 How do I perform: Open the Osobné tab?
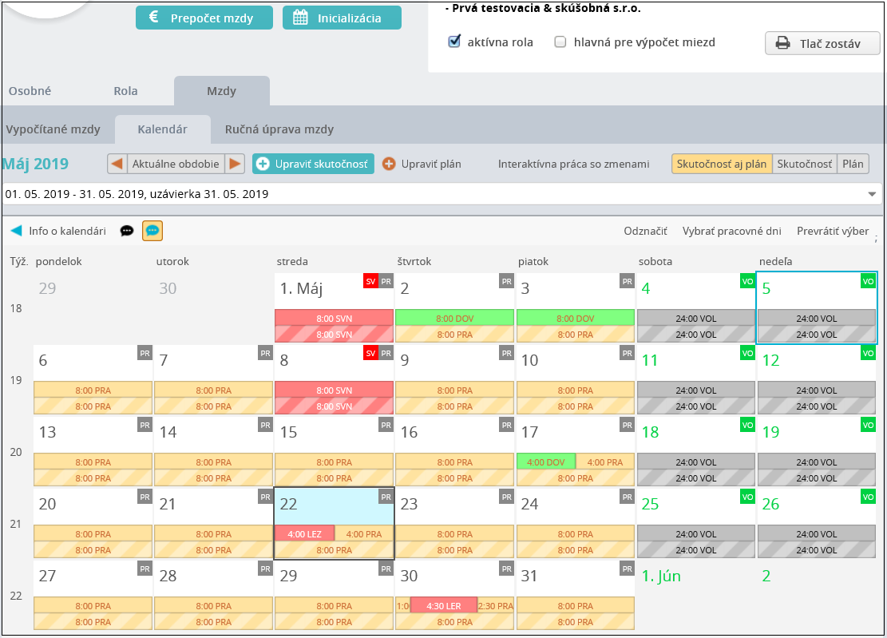[30, 91]
